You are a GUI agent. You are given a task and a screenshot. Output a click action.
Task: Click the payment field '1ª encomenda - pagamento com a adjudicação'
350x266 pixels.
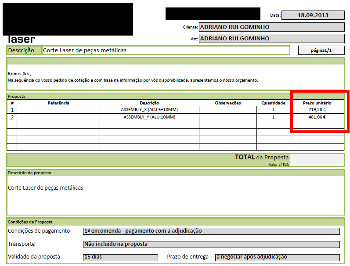pos(211,231)
